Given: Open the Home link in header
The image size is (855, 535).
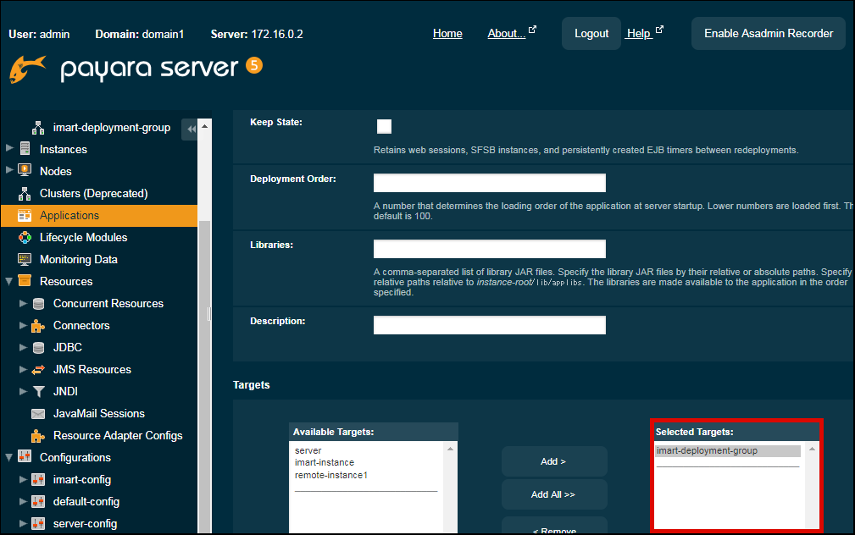Looking at the screenshot, I should (x=447, y=33).
